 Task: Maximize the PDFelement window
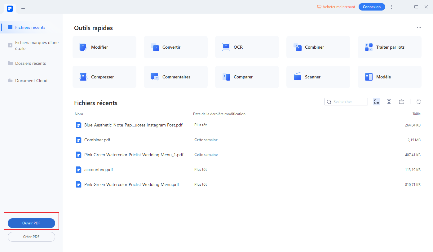(416, 7)
